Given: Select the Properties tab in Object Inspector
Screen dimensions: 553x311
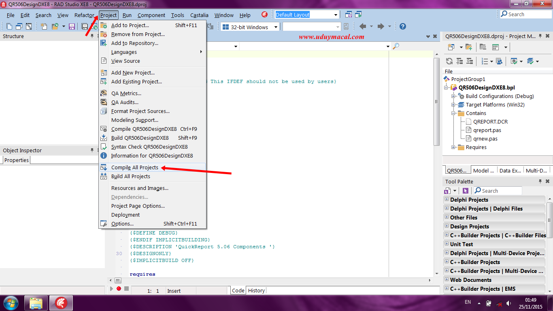Looking at the screenshot, I should coord(17,160).
